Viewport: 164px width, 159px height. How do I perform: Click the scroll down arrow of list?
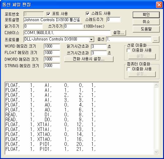tap(156, 152)
